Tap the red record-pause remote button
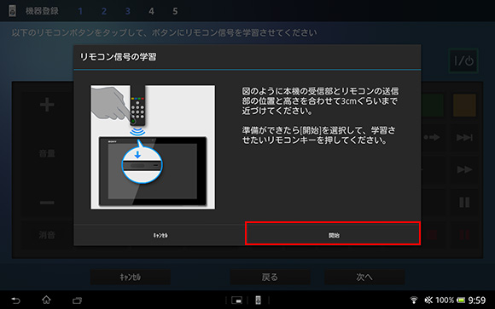The width and height of the screenshot is (495, 309). (464, 235)
